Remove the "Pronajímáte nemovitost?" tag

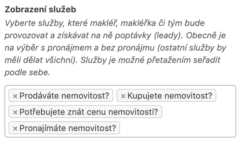[x=15, y=128]
